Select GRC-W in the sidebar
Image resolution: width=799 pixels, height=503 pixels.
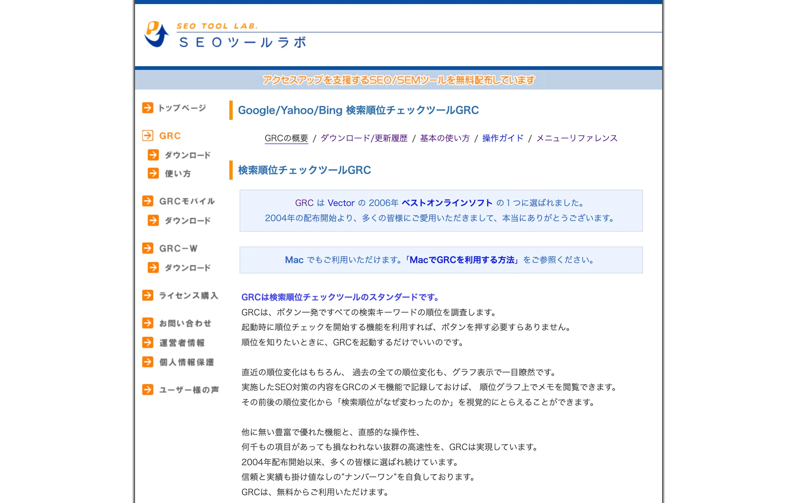178,249
